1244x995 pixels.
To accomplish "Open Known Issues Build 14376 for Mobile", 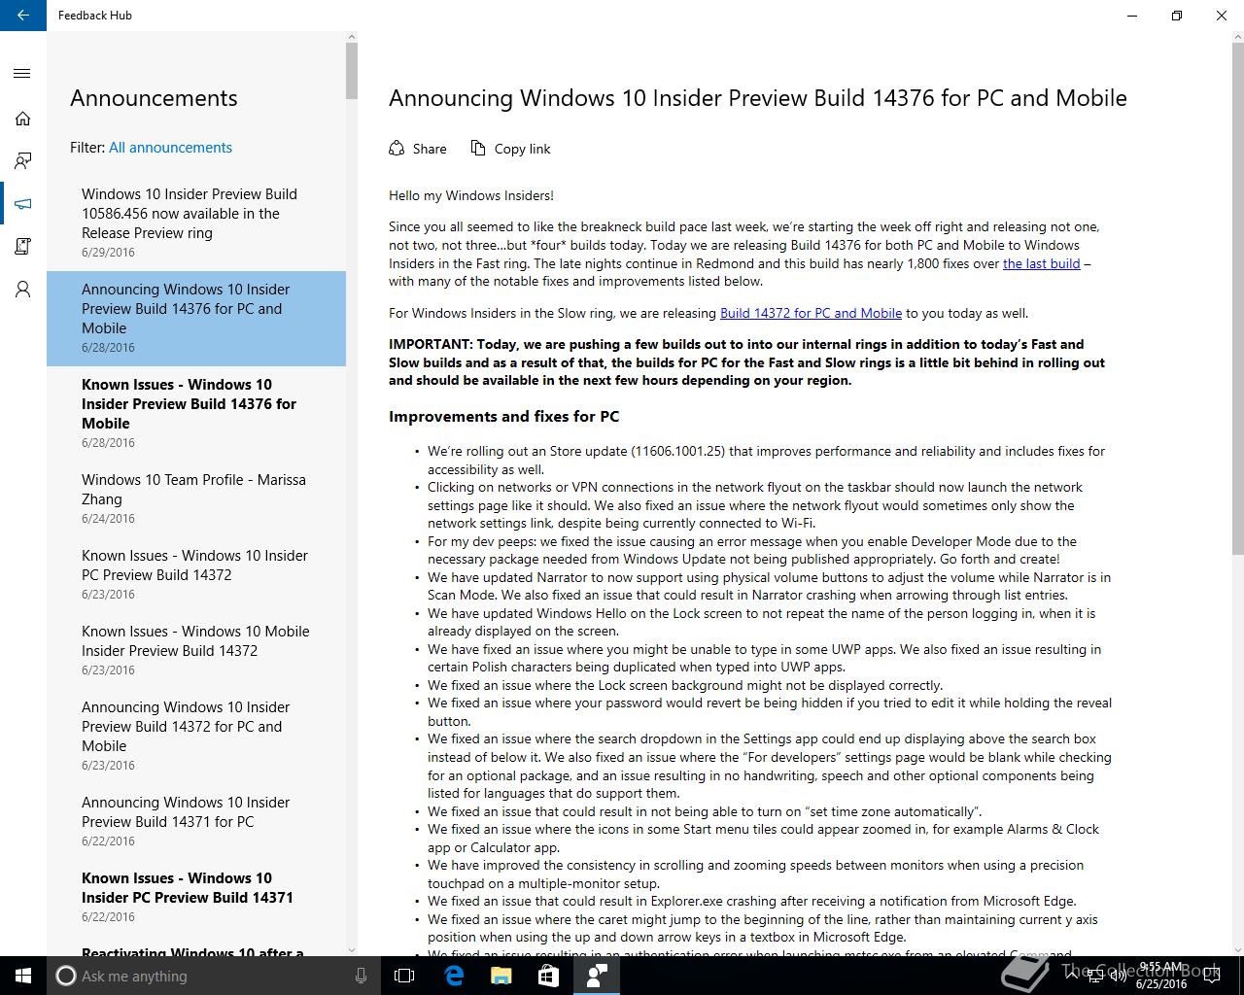I will click(196, 413).
